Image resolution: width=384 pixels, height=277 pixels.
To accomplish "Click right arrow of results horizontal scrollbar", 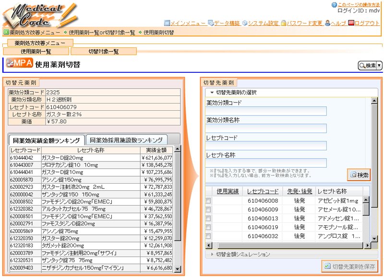I will 368,245.
